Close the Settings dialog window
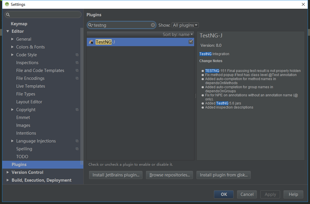This screenshot has height=204, width=310. (303, 4)
